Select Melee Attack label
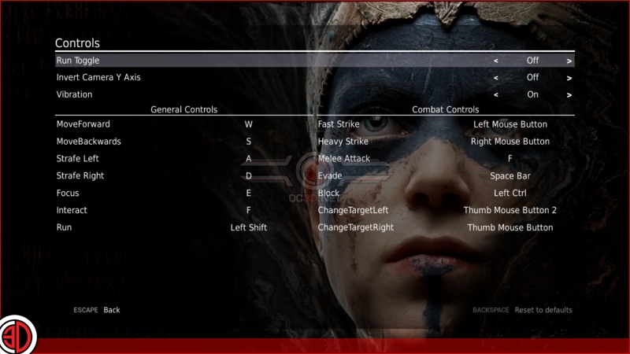The image size is (630, 354). tap(343, 159)
